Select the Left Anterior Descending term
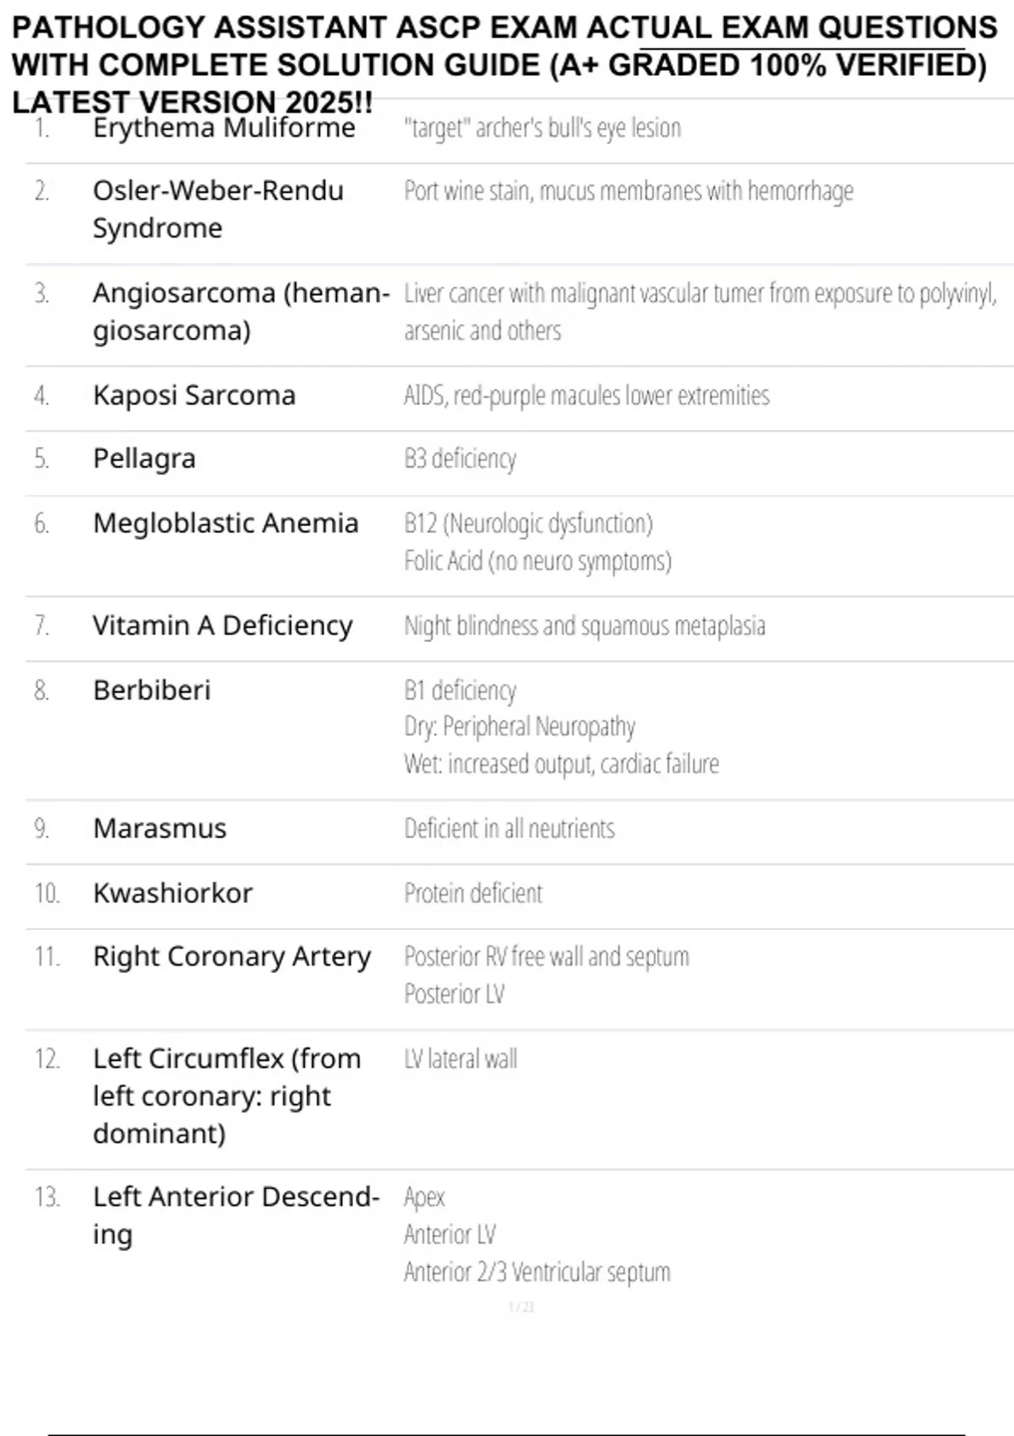1014x1436 pixels. point(236,1216)
